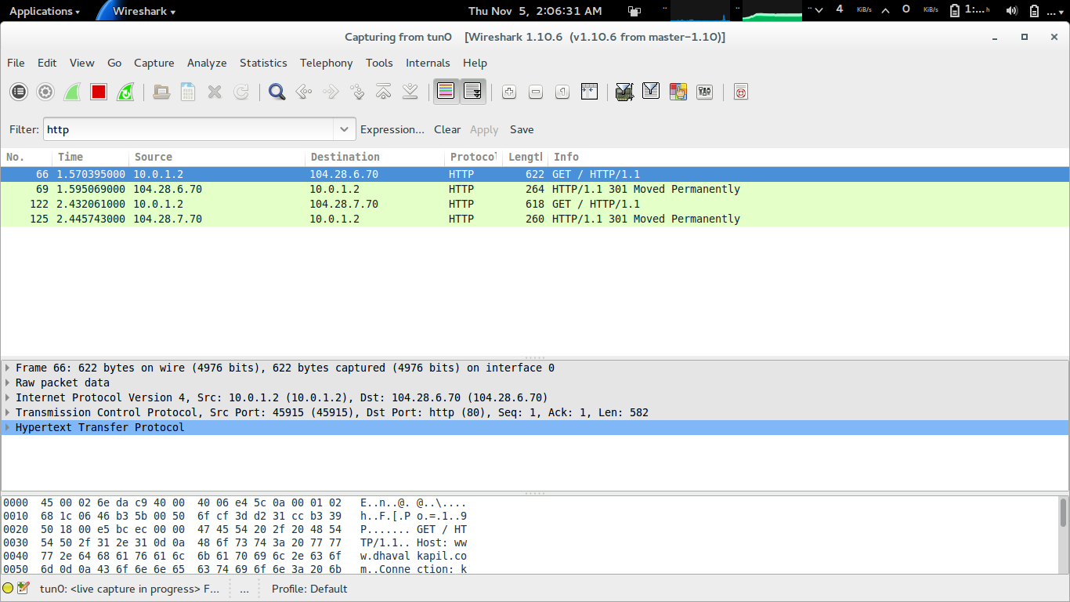The width and height of the screenshot is (1070, 602).
Task: Expand Internet Protocol Version 4 node
Action: (x=8, y=397)
